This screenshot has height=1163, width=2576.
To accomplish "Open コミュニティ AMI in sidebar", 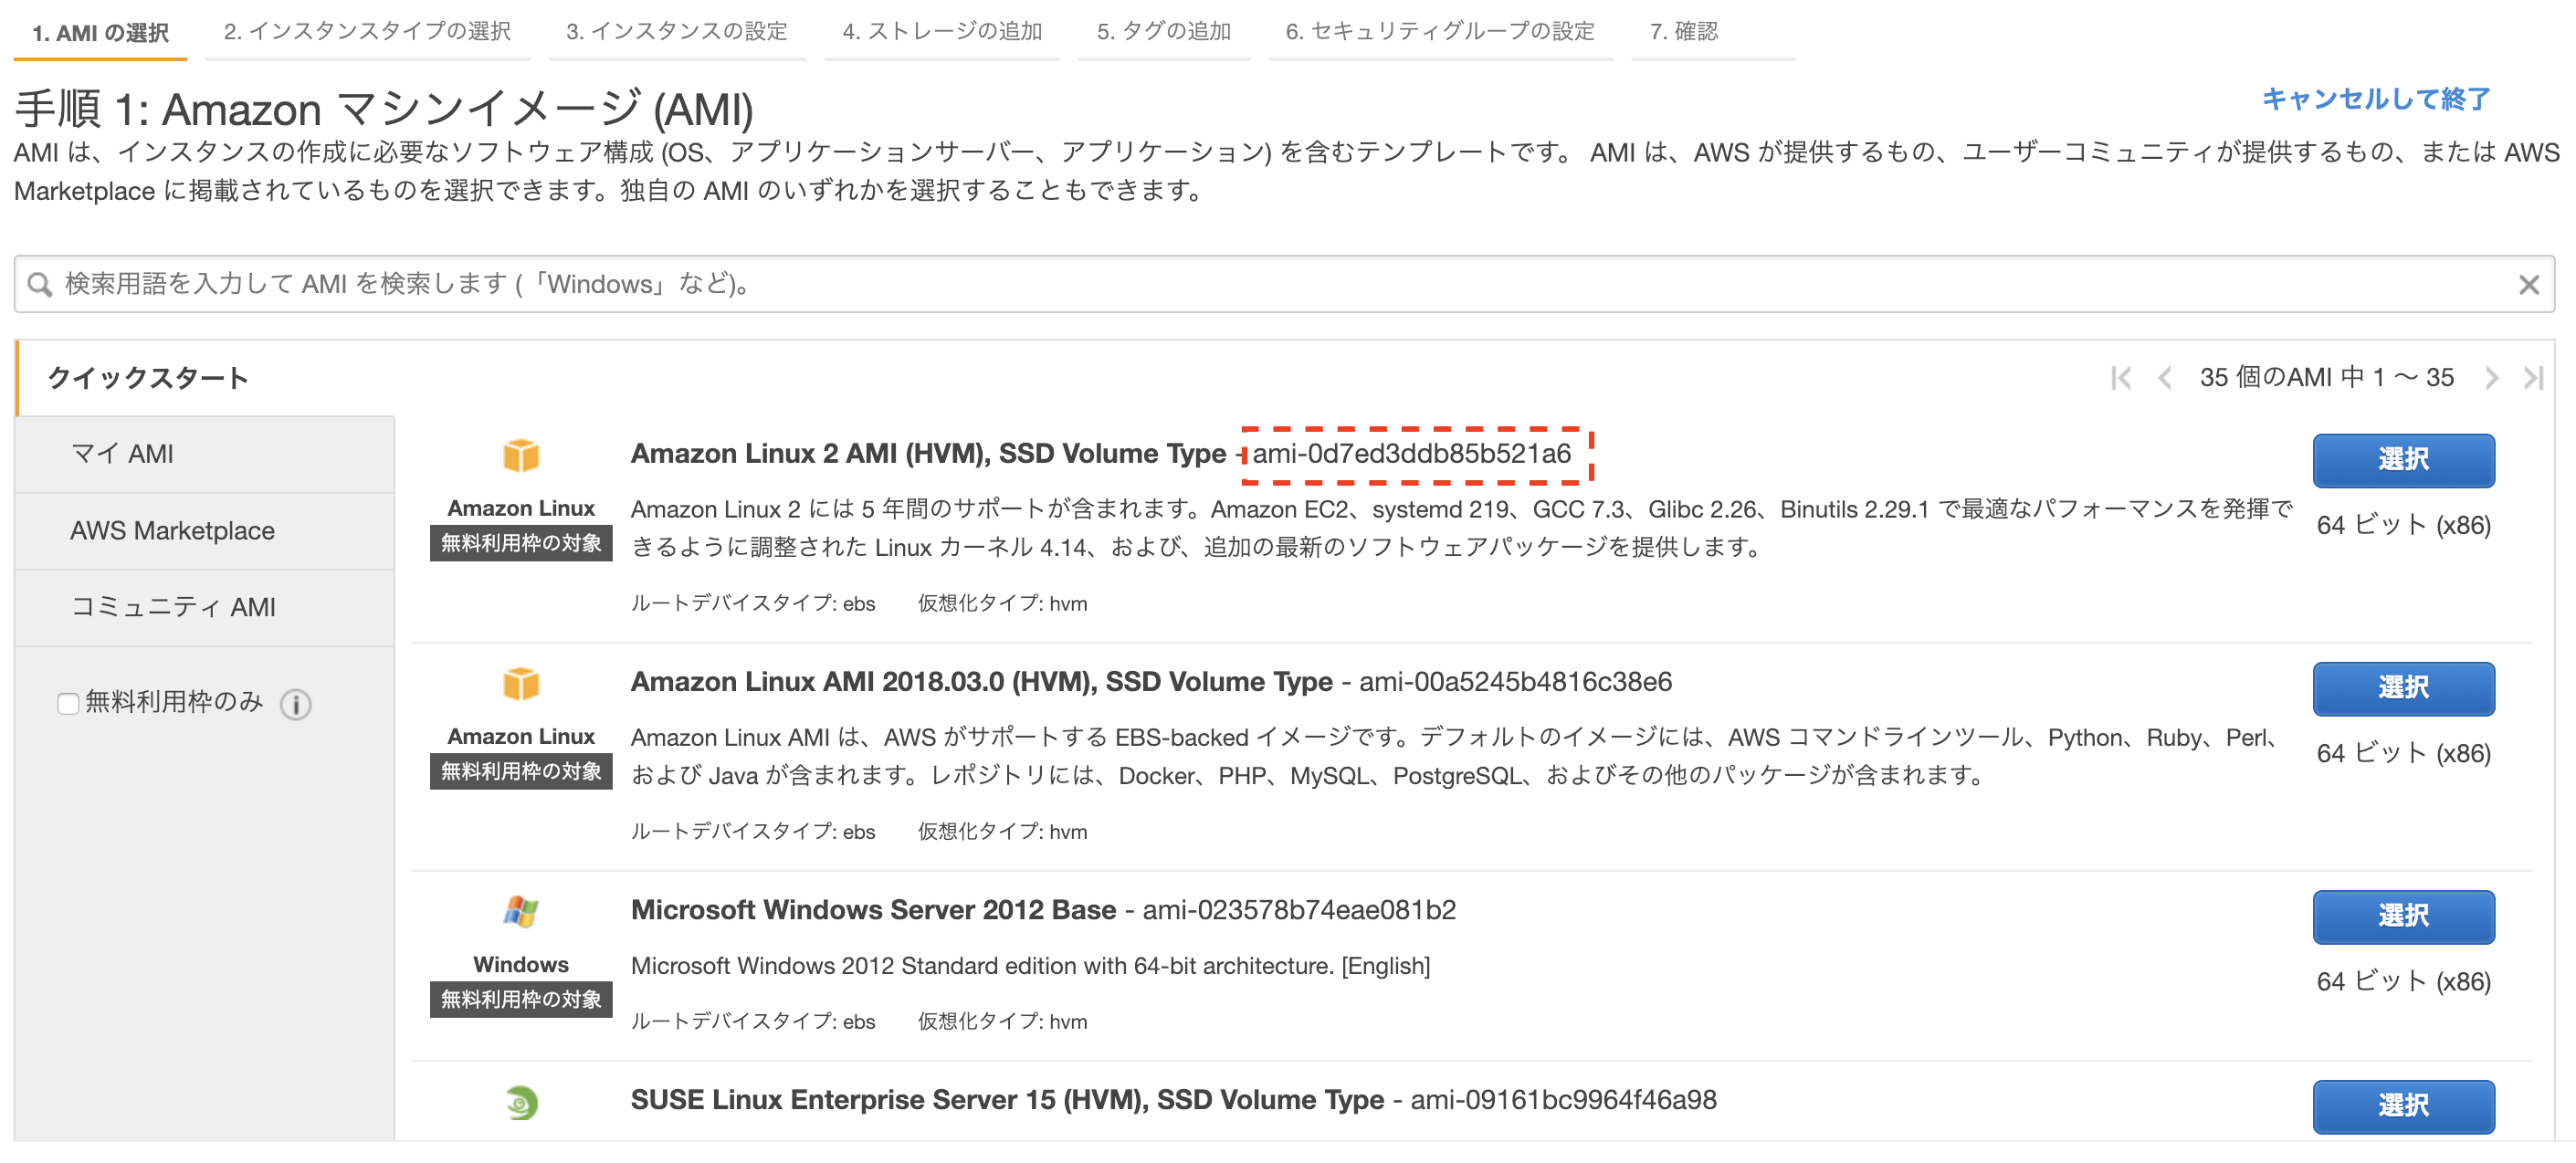I will tap(172, 607).
